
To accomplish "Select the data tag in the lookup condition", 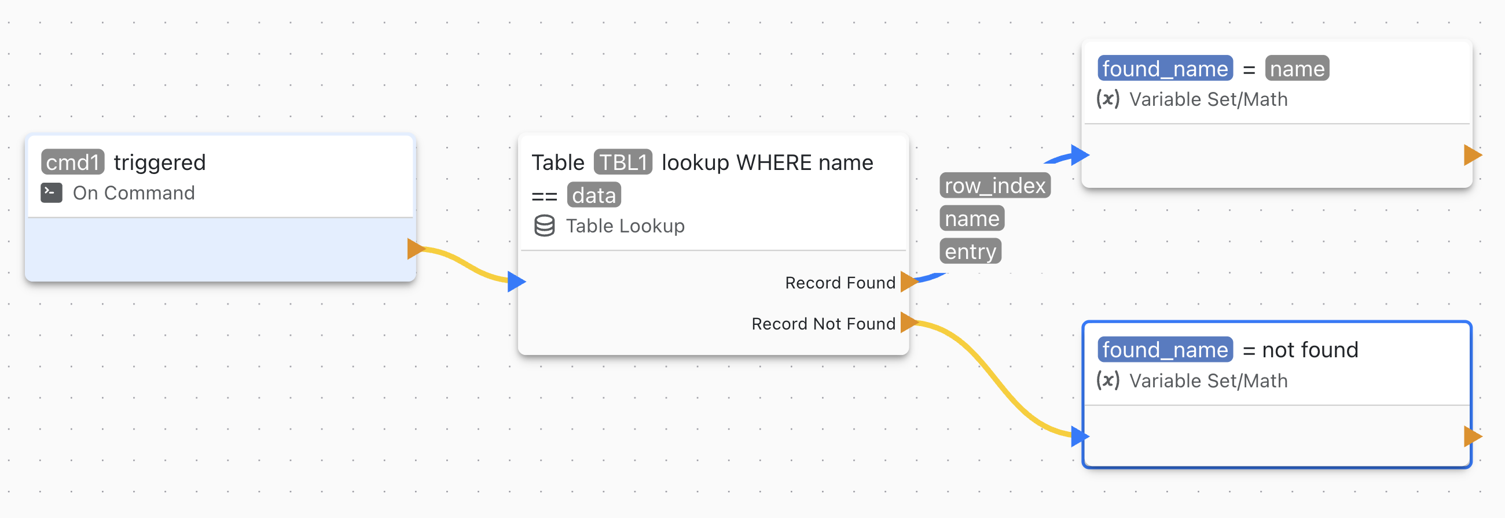I will click(x=593, y=195).
